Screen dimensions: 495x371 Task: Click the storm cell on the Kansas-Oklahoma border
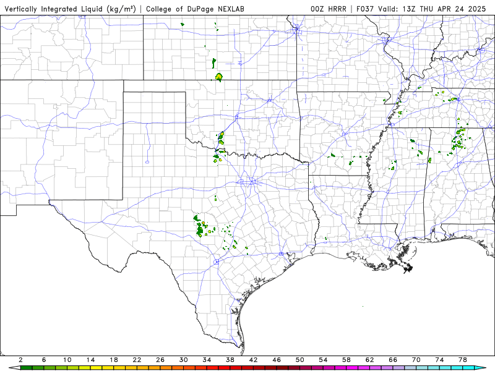pos(219,77)
